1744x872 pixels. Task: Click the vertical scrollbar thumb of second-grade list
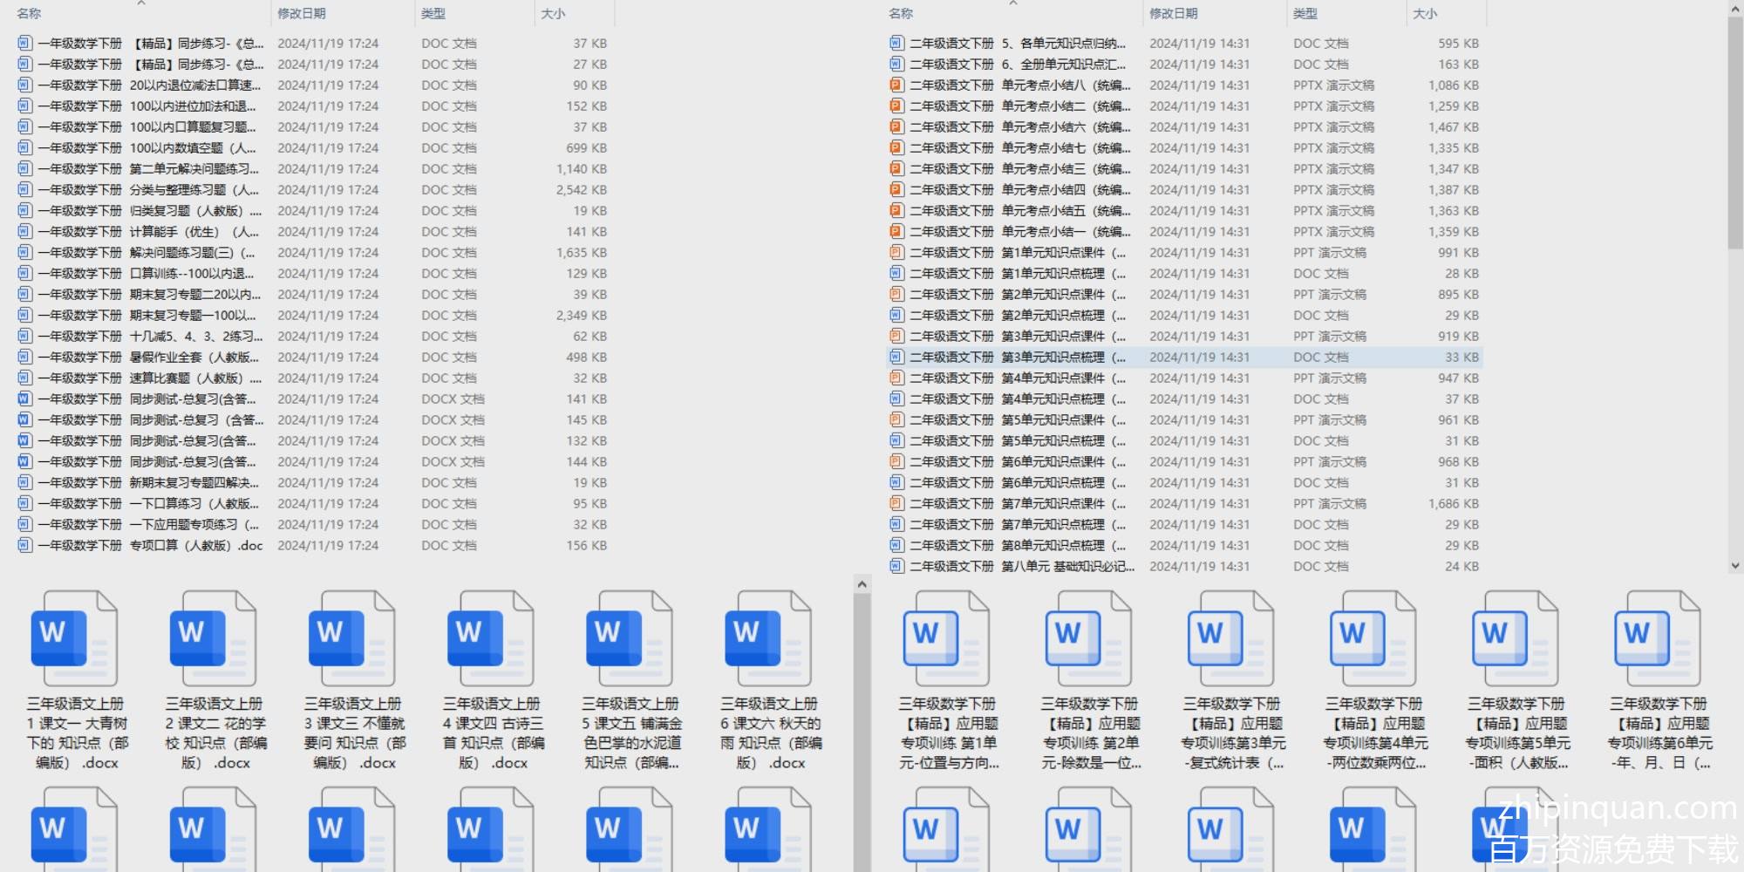coord(1734,131)
